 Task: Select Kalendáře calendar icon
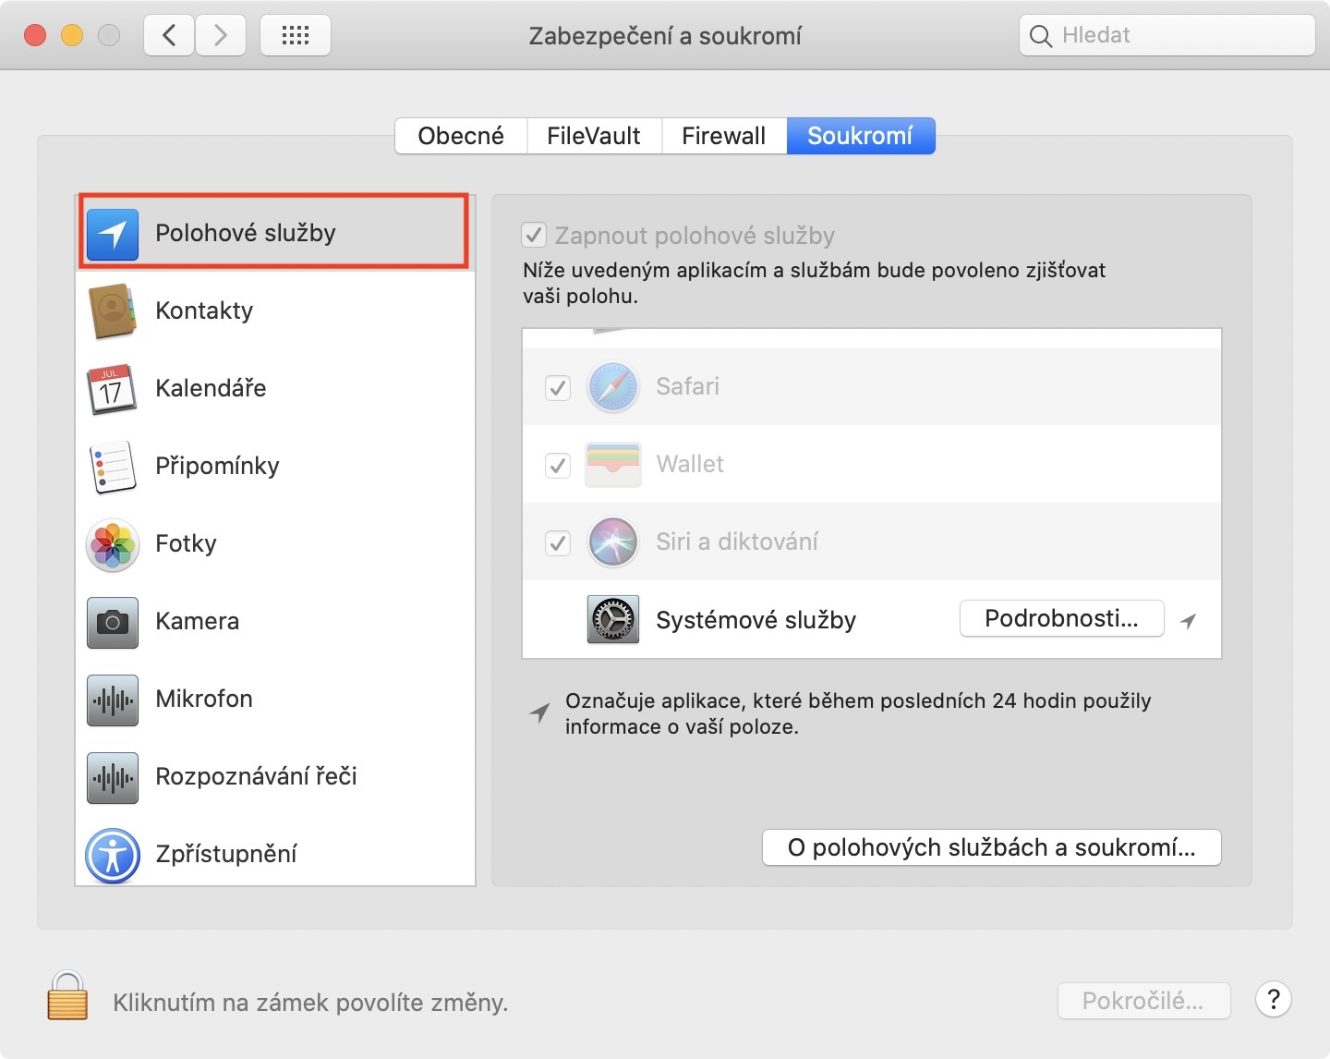coord(112,389)
